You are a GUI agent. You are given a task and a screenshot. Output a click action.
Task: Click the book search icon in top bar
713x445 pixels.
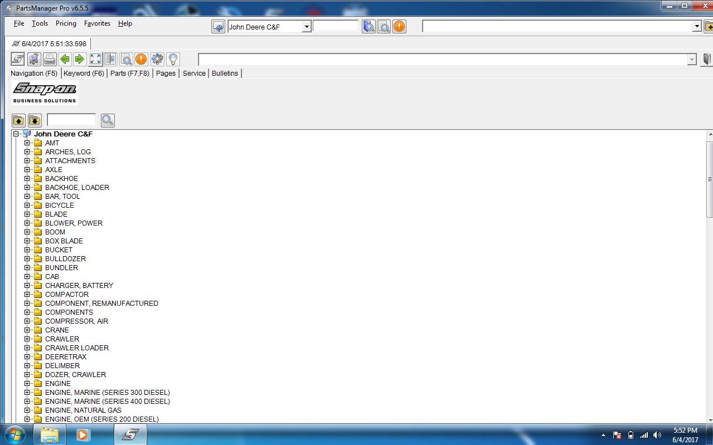pos(368,26)
